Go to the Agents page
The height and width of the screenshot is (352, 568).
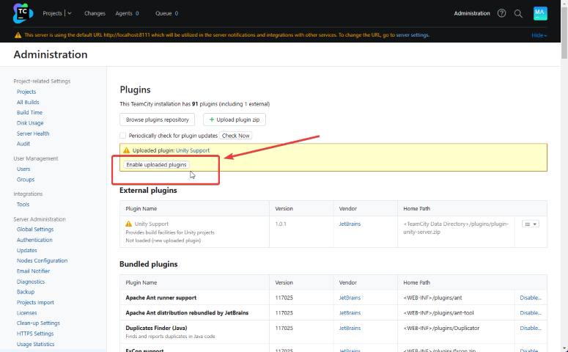coord(124,13)
